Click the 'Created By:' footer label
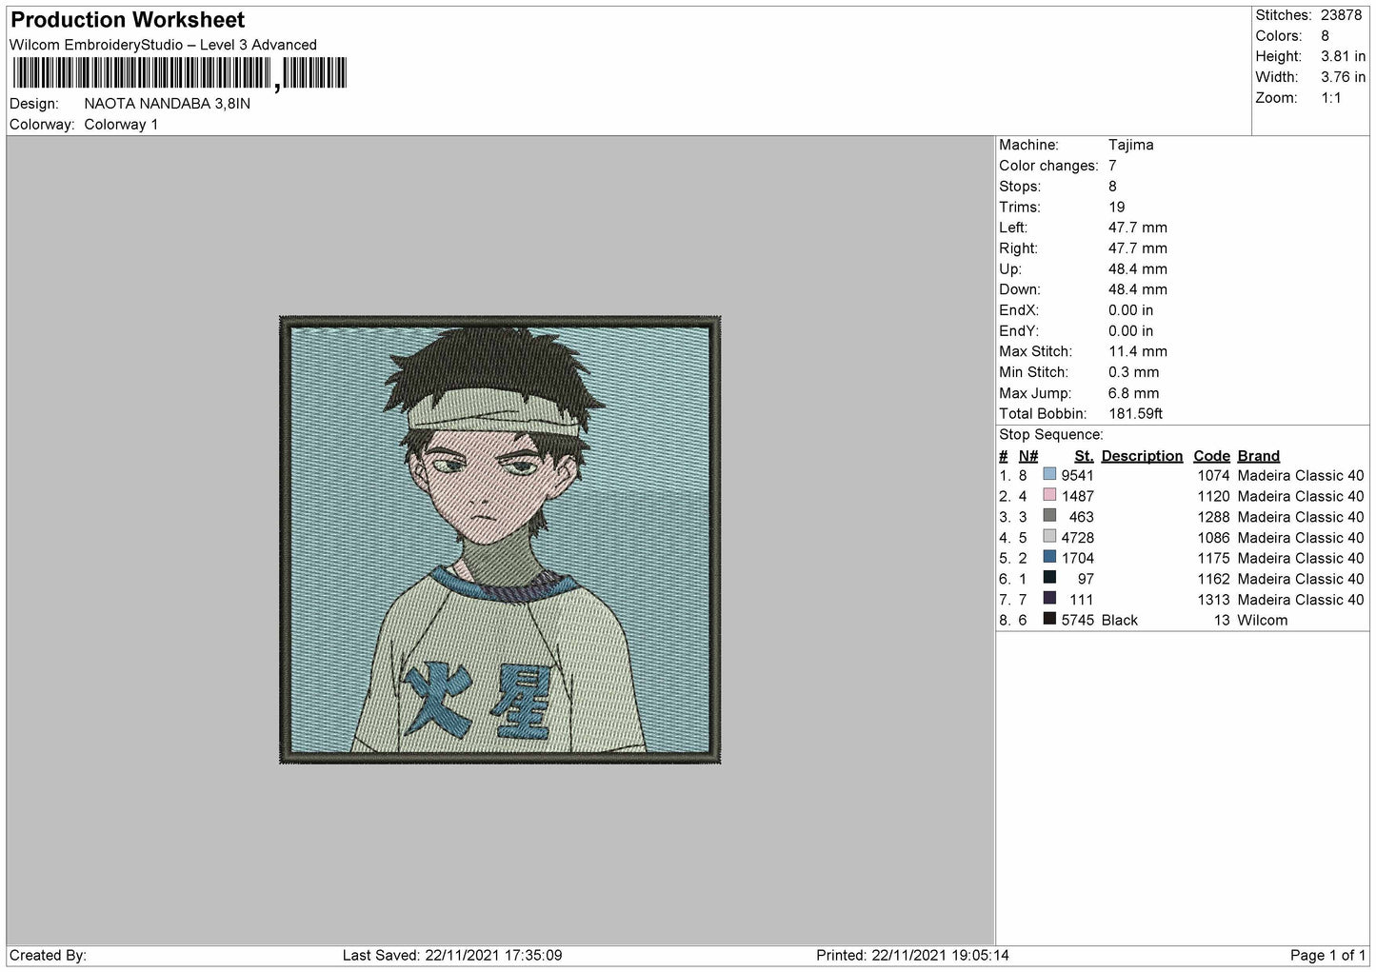Image resolution: width=1376 pixels, height=972 pixels. point(48,956)
